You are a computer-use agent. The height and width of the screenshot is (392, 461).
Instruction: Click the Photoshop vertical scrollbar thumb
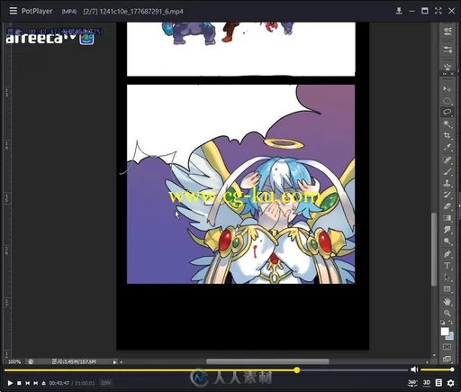point(434,249)
